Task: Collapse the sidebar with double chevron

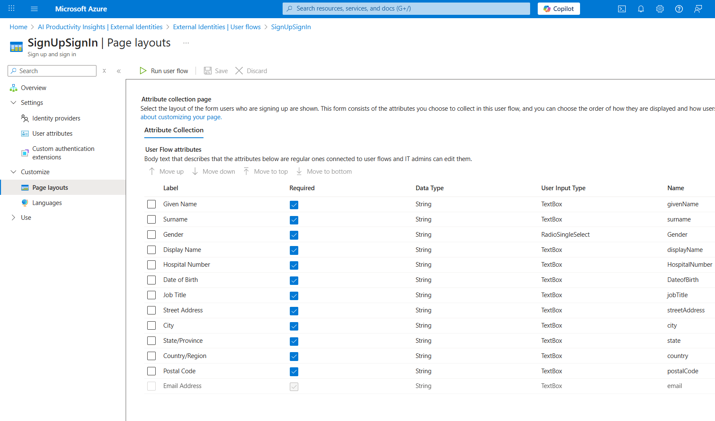Action: 119,71
